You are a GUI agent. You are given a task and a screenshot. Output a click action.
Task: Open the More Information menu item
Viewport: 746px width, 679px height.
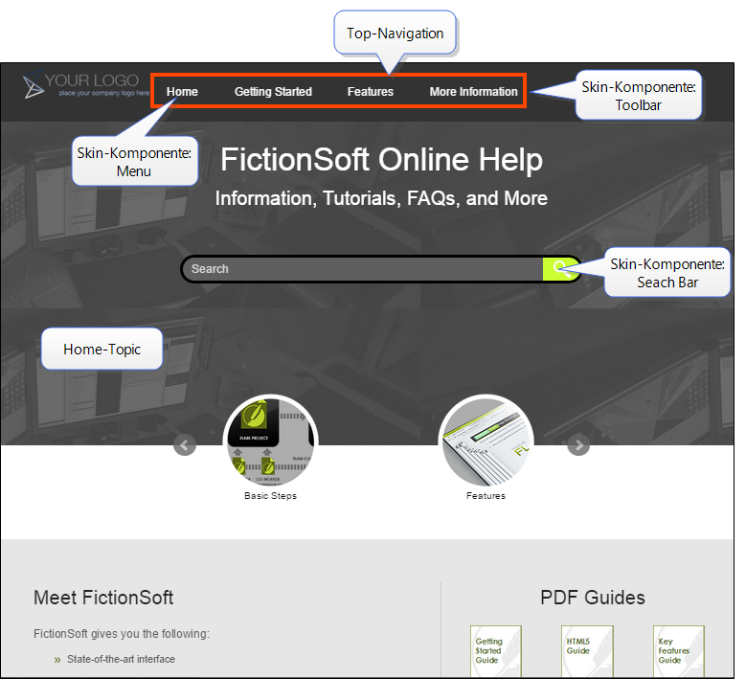click(x=473, y=92)
